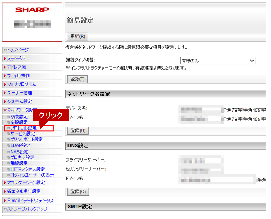Expand the アドレス帳 menu section

16,67
